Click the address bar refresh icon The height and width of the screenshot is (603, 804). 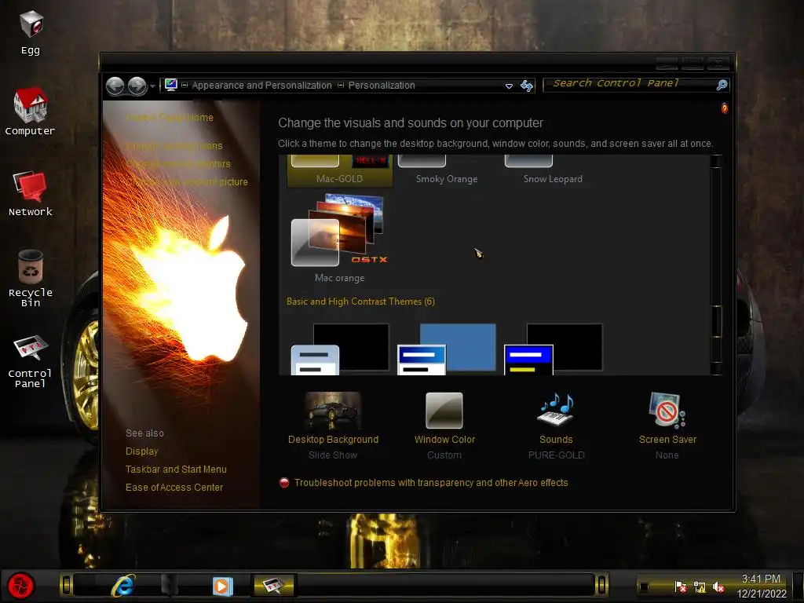tap(527, 86)
